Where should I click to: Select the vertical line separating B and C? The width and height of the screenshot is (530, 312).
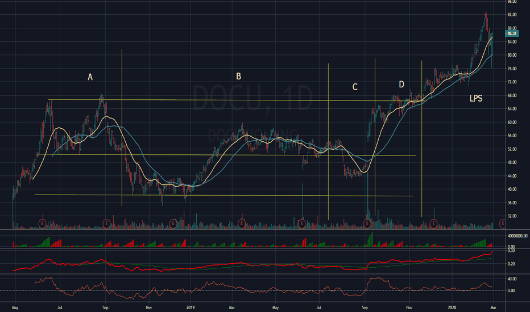[x=328, y=142]
